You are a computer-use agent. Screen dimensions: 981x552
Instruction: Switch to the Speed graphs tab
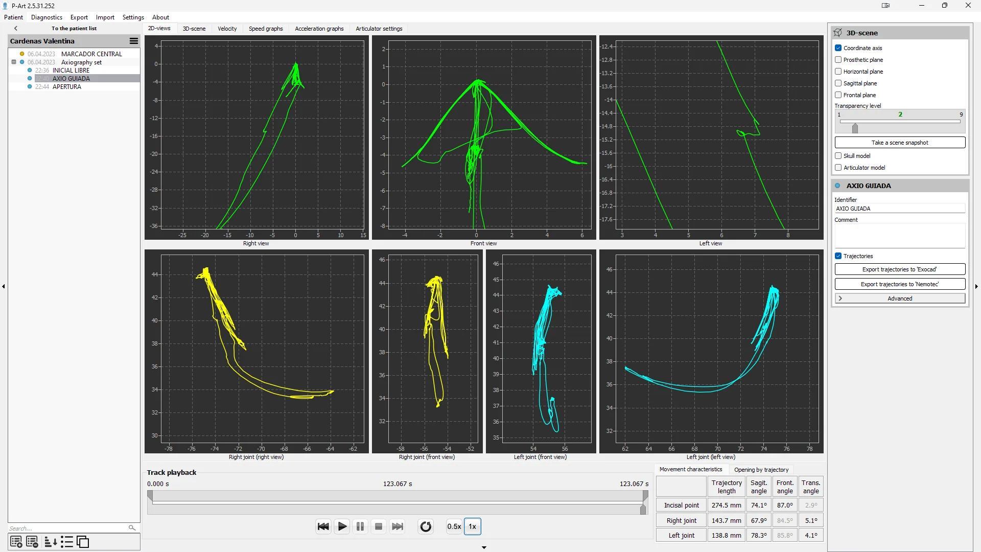[266, 29]
